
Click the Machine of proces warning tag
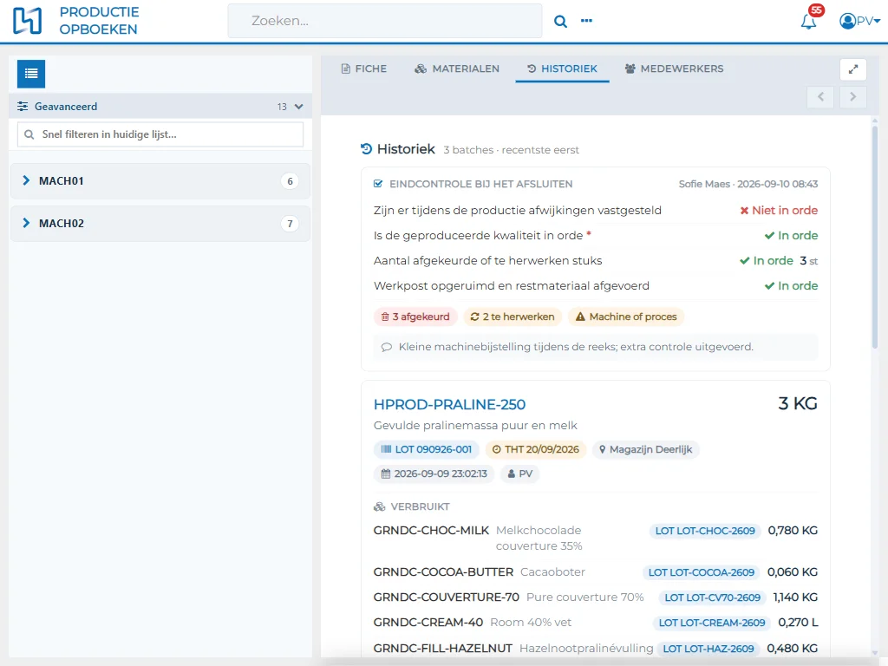tap(626, 317)
